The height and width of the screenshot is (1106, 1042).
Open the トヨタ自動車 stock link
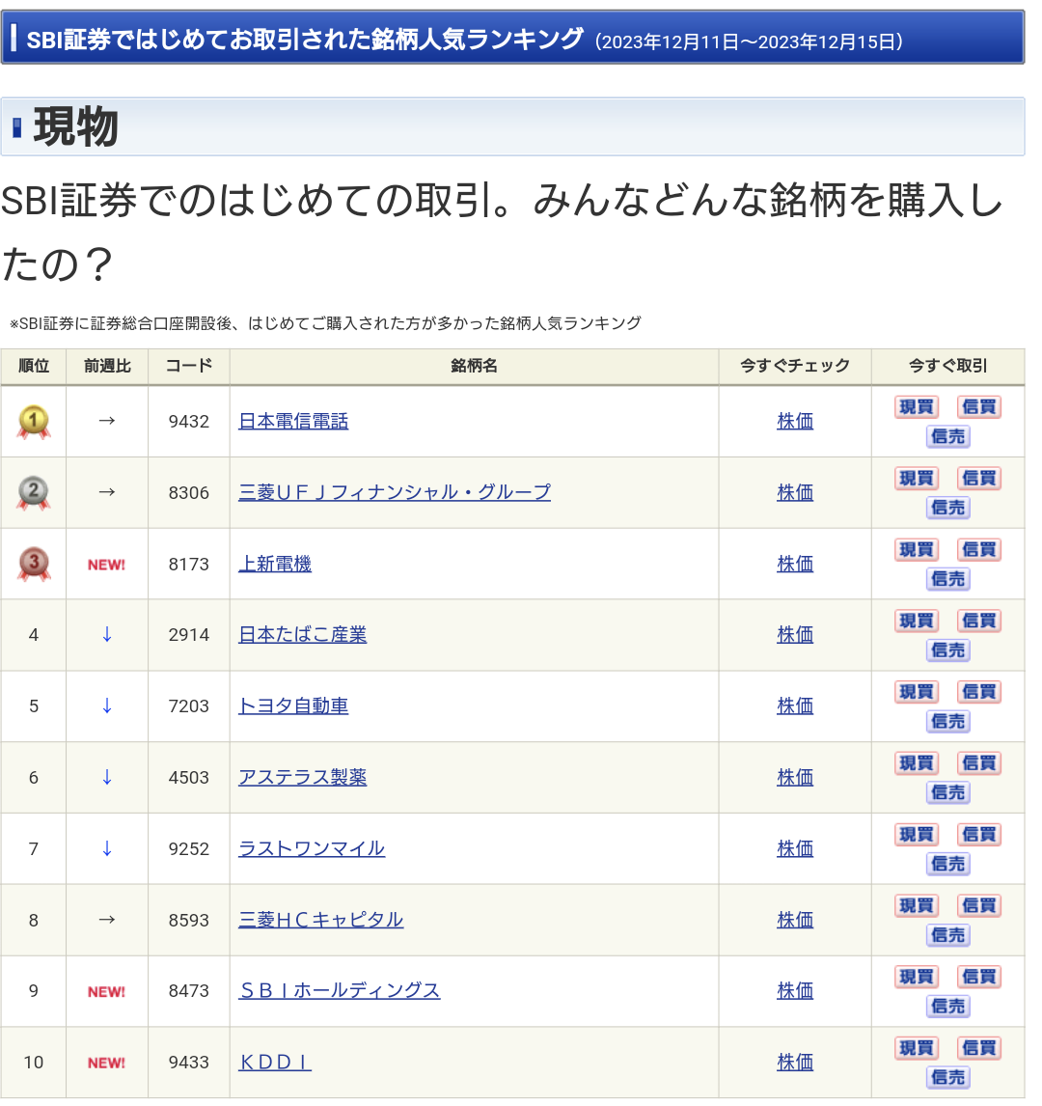[x=293, y=706]
